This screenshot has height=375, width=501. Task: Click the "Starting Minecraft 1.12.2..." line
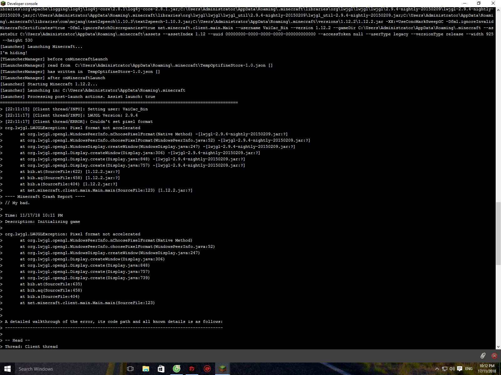pyautogui.click(x=49, y=84)
